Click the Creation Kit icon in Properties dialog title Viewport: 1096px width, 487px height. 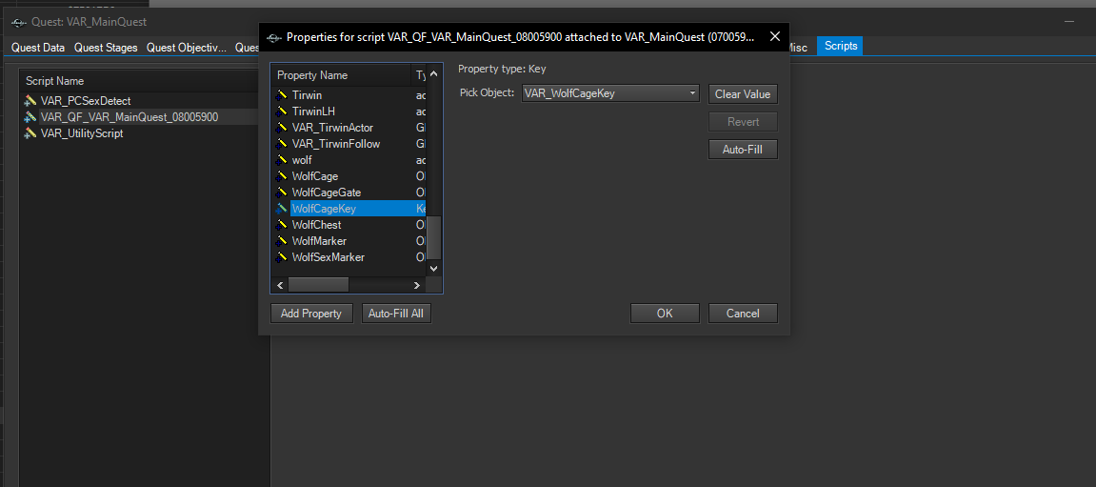[x=274, y=37]
